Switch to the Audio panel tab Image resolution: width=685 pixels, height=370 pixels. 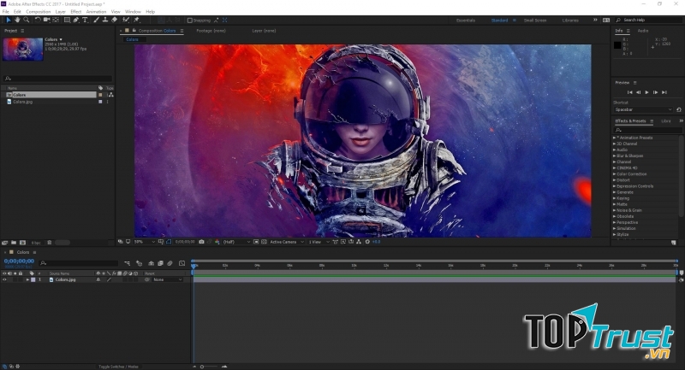pyautogui.click(x=643, y=31)
